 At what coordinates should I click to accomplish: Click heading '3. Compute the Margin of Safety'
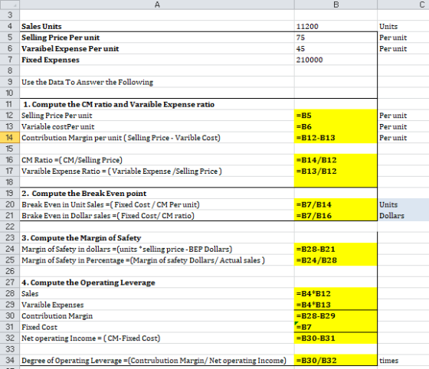coord(157,238)
